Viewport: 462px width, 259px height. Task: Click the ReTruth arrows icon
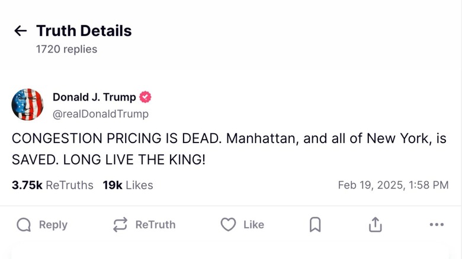click(x=120, y=225)
